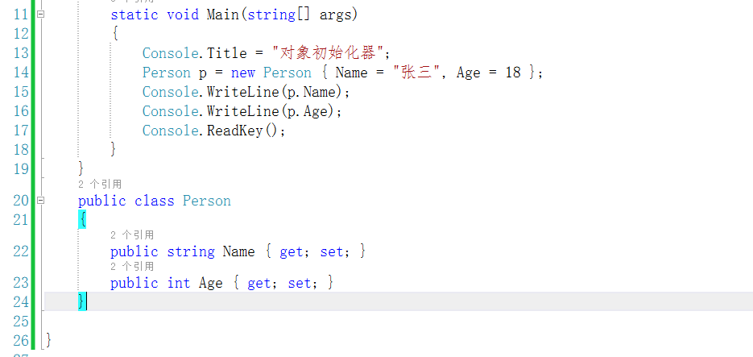This screenshot has height=357, width=753.
Task: Click the ReadKey method call
Action: pos(234,131)
